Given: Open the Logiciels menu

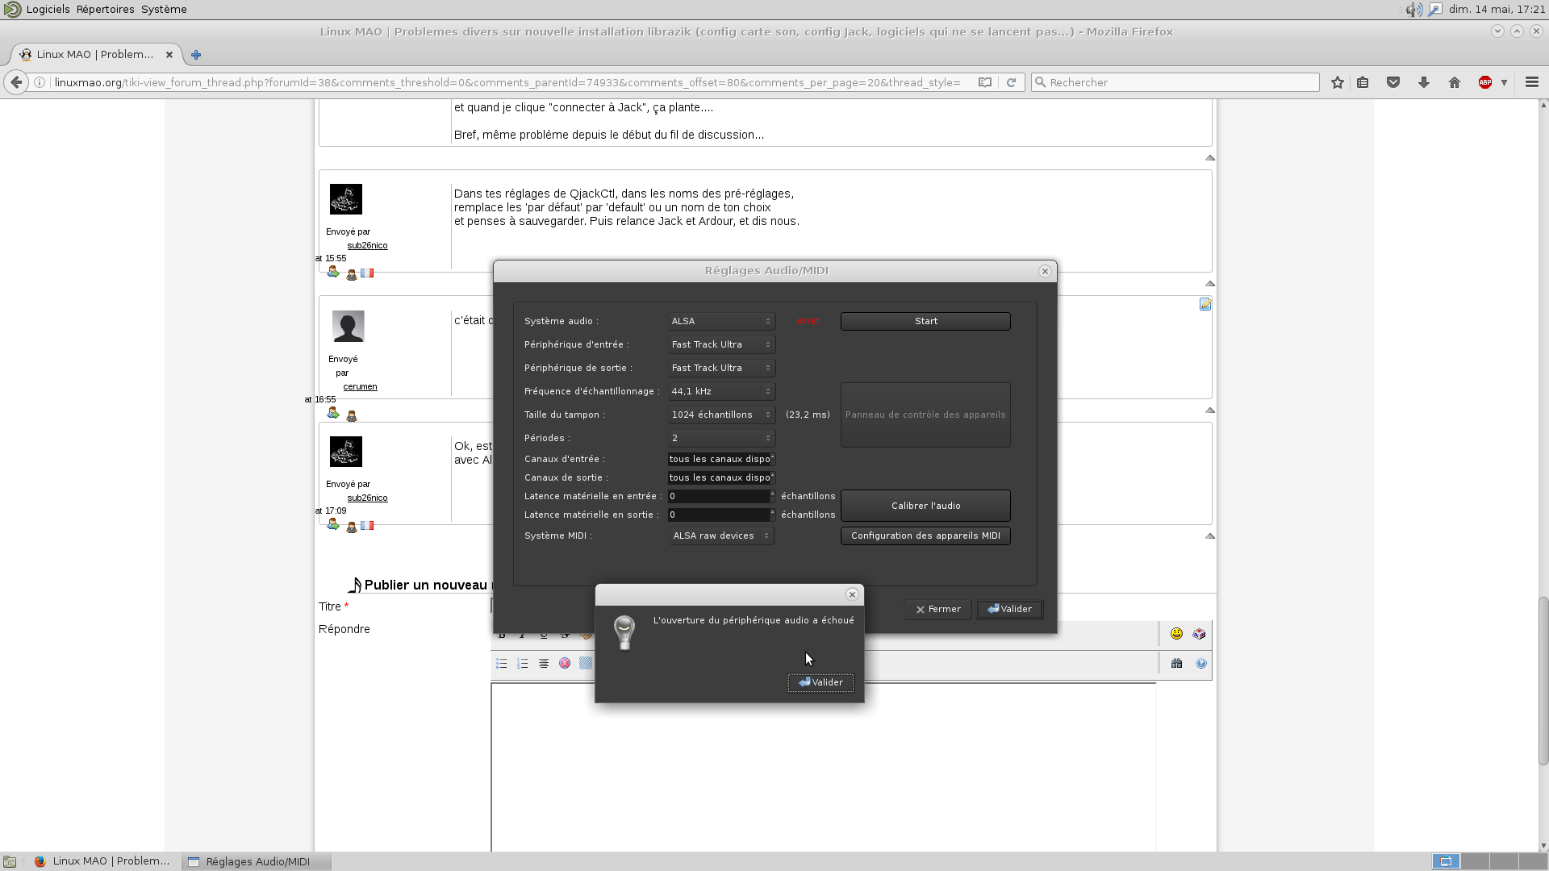Looking at the screenshot, I should [x=48, y=10].
